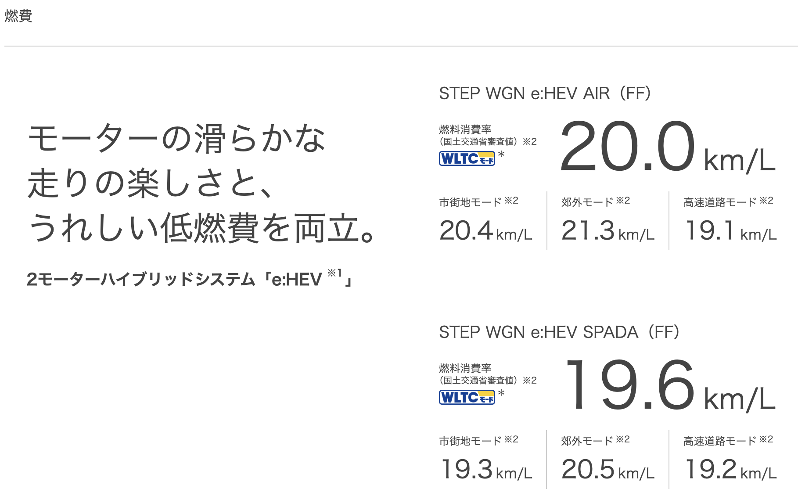This screenshot has height=496, width=798.
Task: Click ※2 note beside AIR 国土交通省審査値
Action: (x=530, y=141)
